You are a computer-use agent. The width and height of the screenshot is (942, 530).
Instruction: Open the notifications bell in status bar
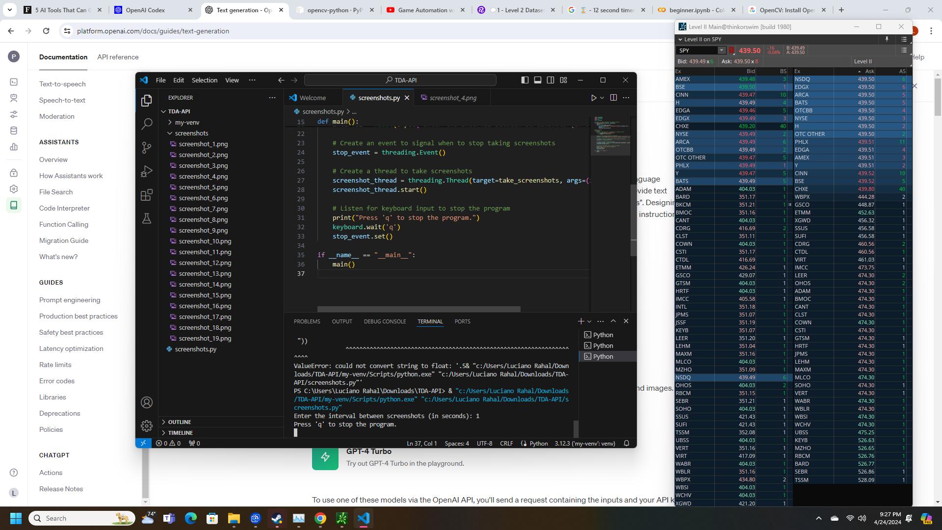(x=627, y=443)
